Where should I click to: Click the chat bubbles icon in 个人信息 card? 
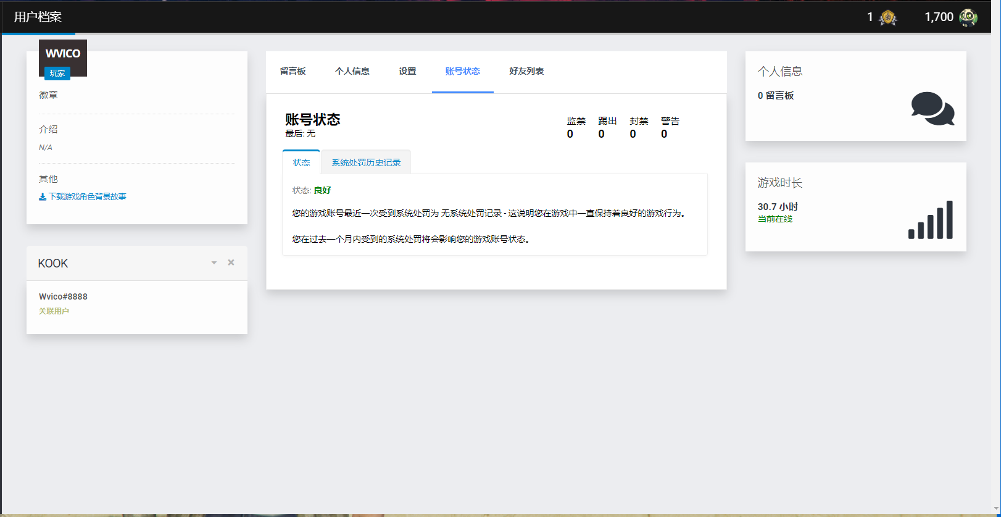932,109
